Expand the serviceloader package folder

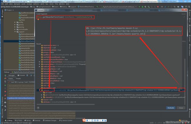coord(15,29)
